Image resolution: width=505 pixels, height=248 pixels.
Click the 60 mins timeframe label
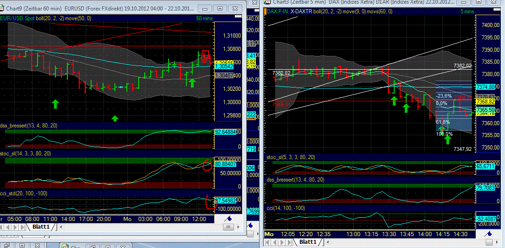pyautogui.click(x=205, y=18)
